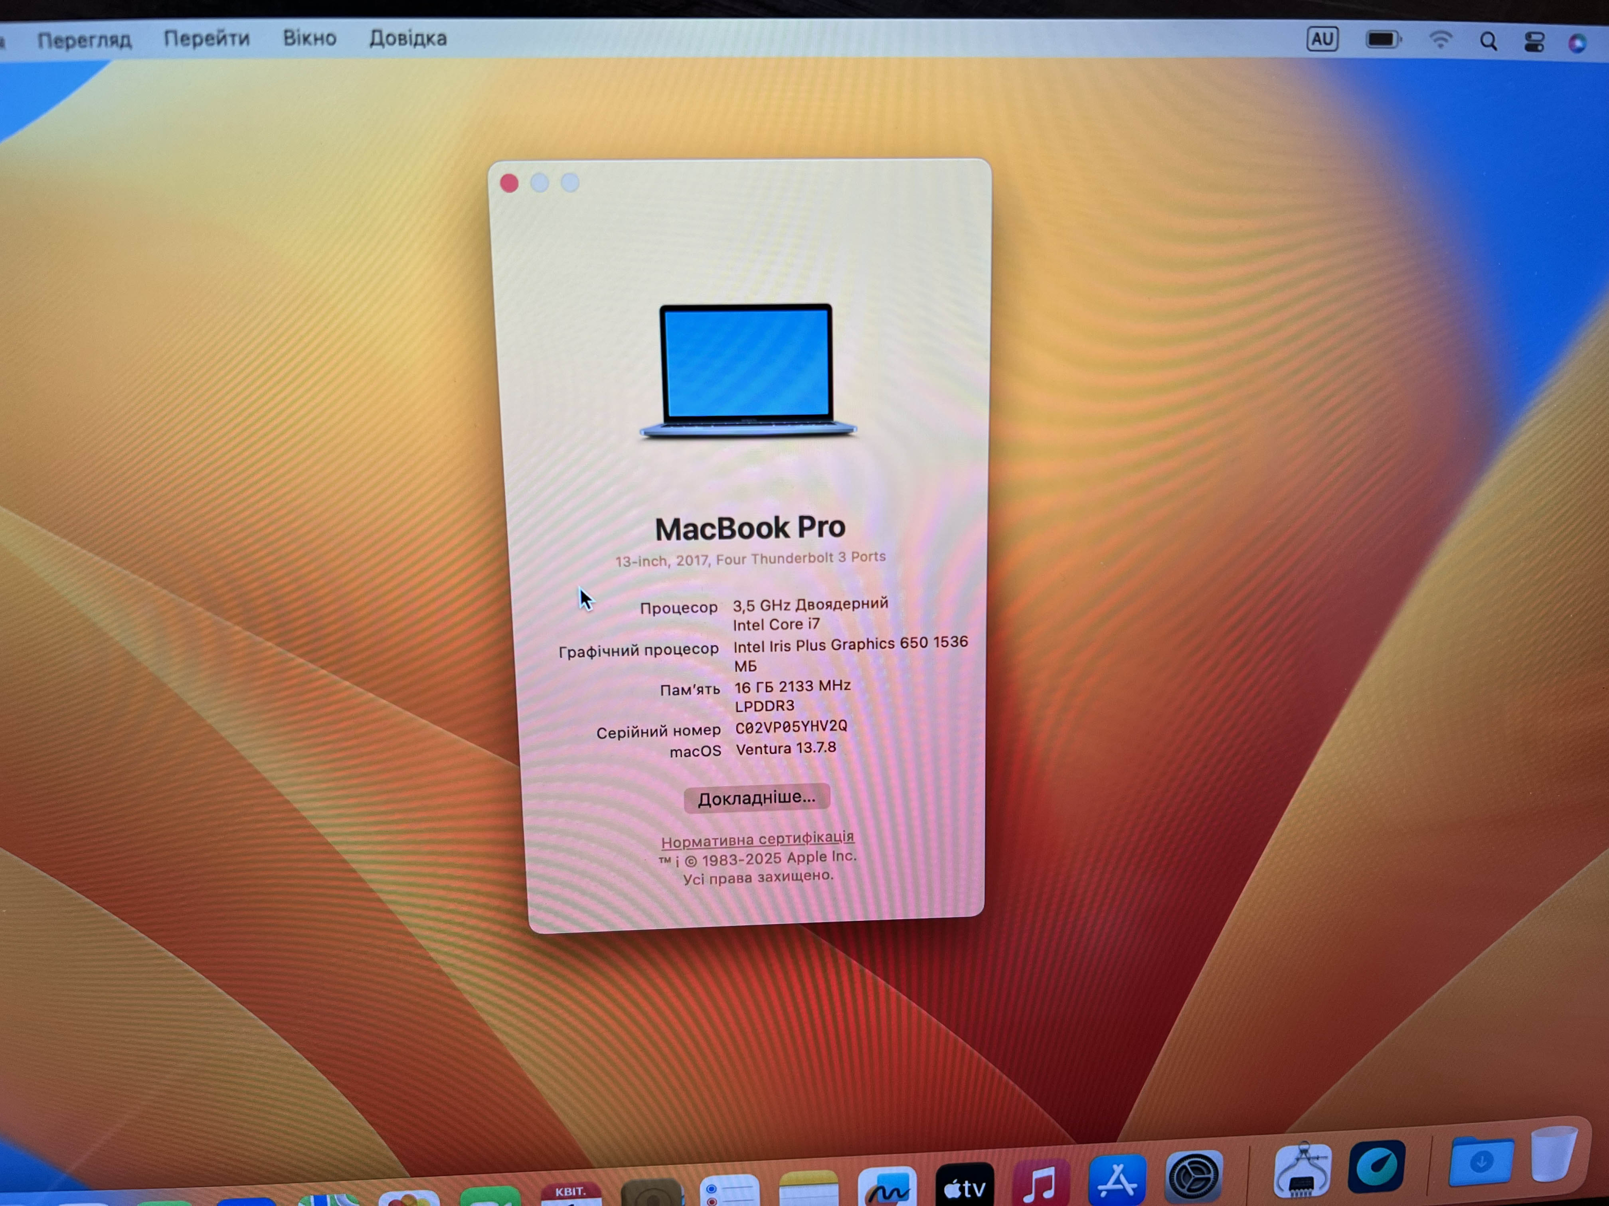Image resolution: width=1609 pixels, height=1206 pixels.
Task: Click the serial number C02VP05YHV2Q
Action: 792,727
